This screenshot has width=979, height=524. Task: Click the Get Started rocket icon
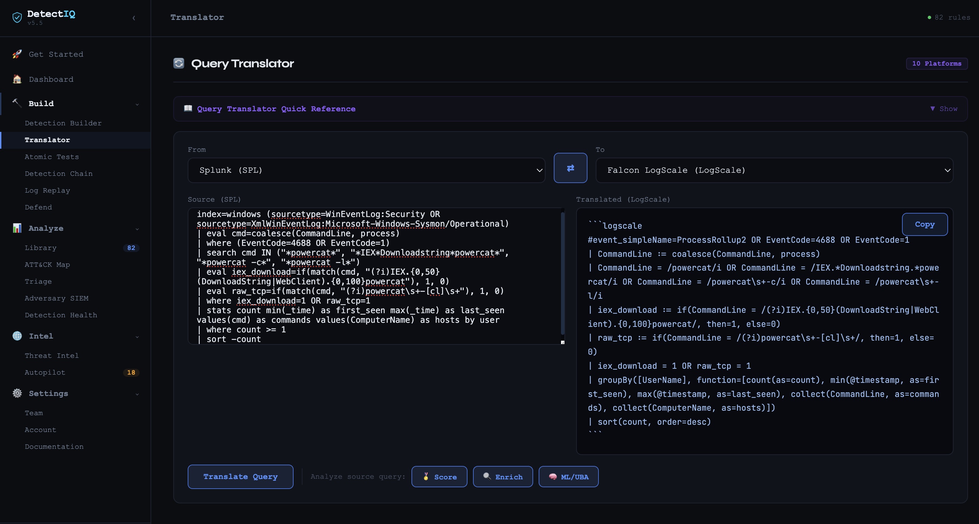pos(17,54)
